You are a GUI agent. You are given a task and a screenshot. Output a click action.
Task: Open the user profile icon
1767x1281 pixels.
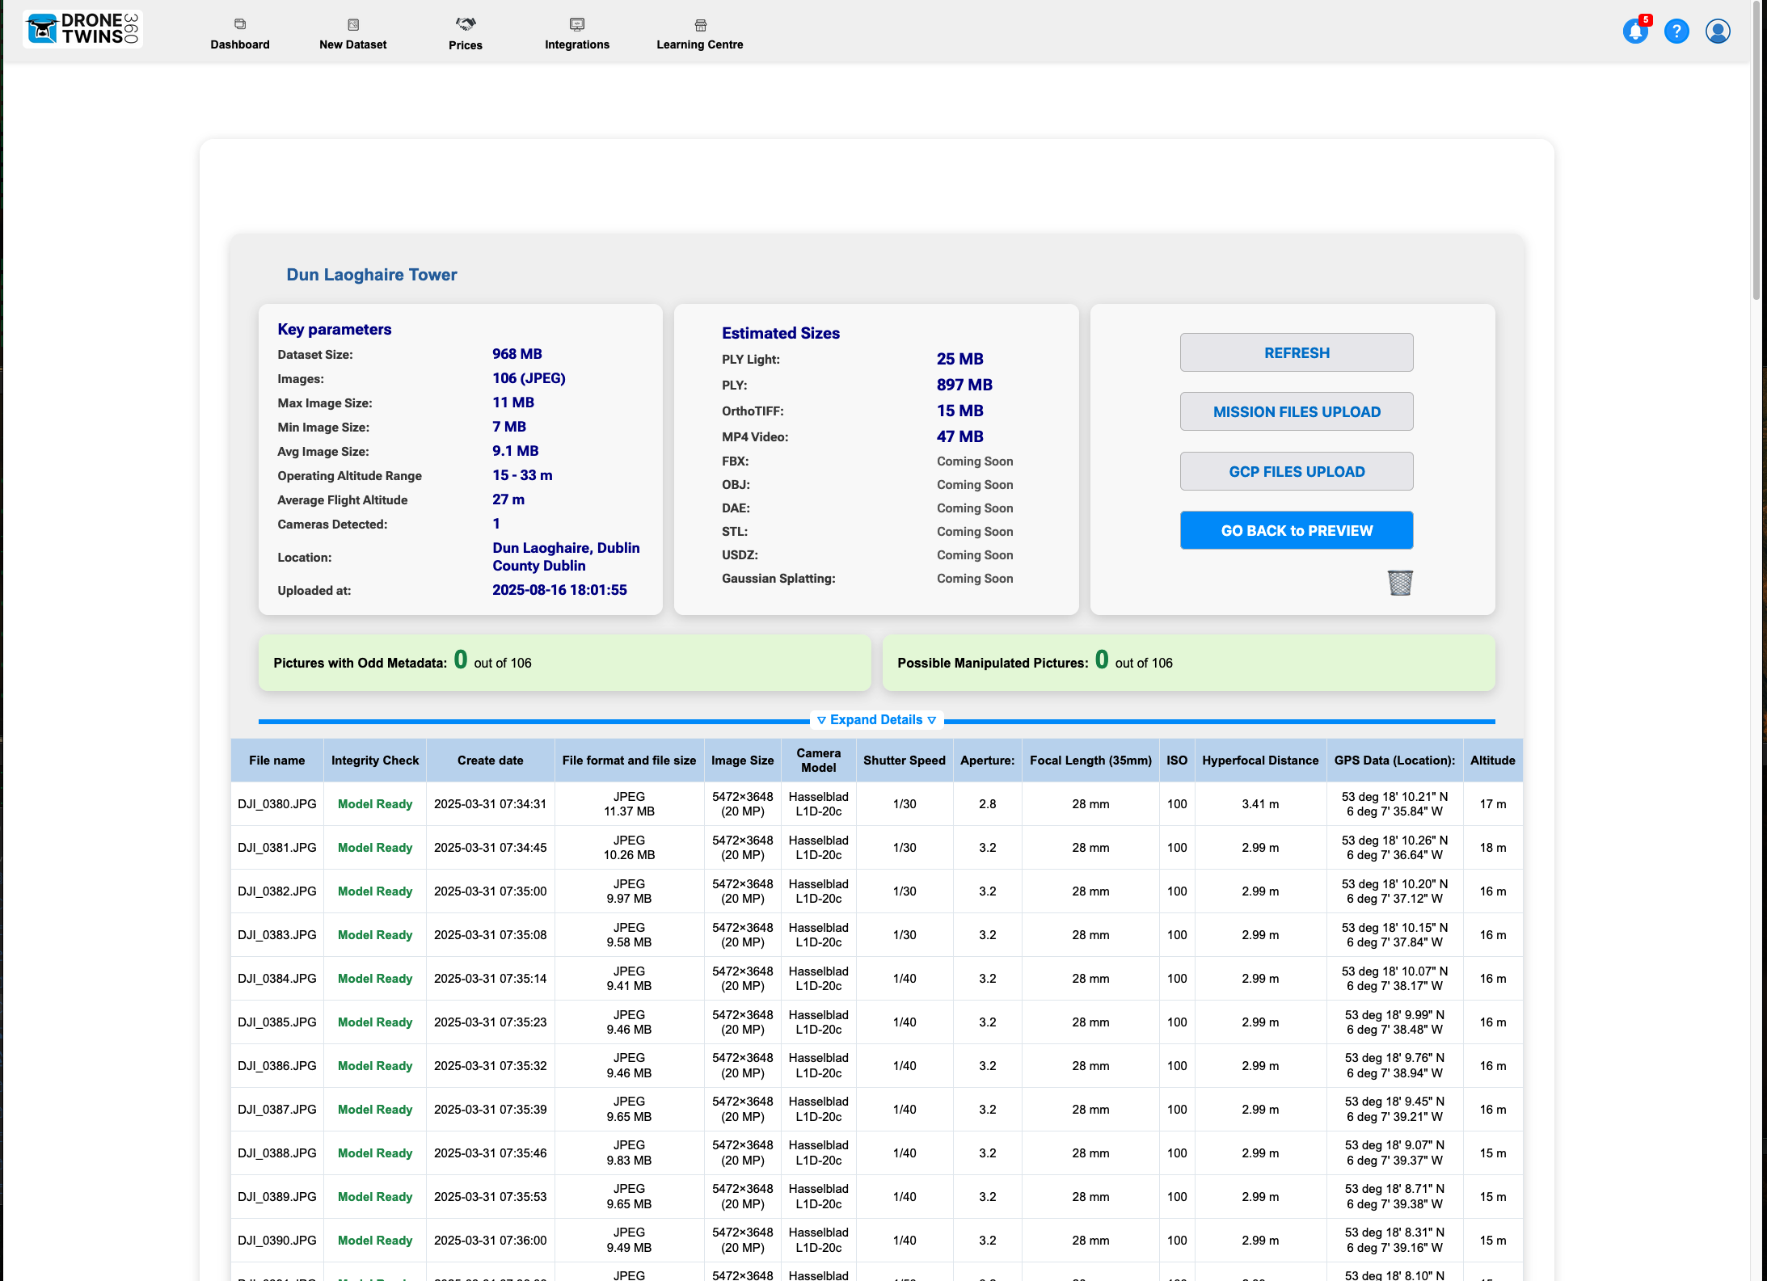click(x=1718, y=32)
